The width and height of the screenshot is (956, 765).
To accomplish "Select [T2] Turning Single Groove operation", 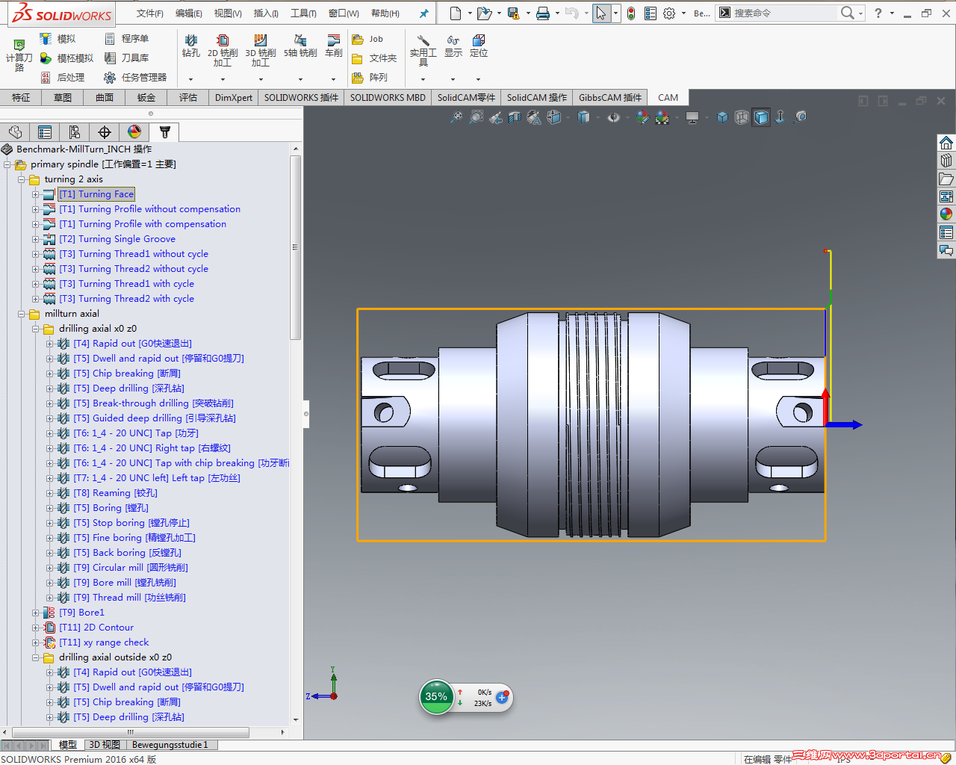I will (117, 239).
